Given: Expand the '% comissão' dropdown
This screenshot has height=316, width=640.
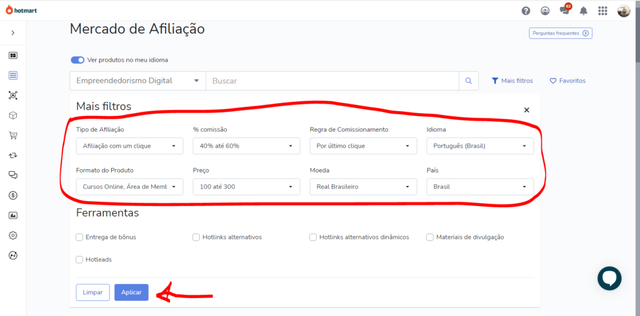Looking at the screenshot, I should pos(246,146).
